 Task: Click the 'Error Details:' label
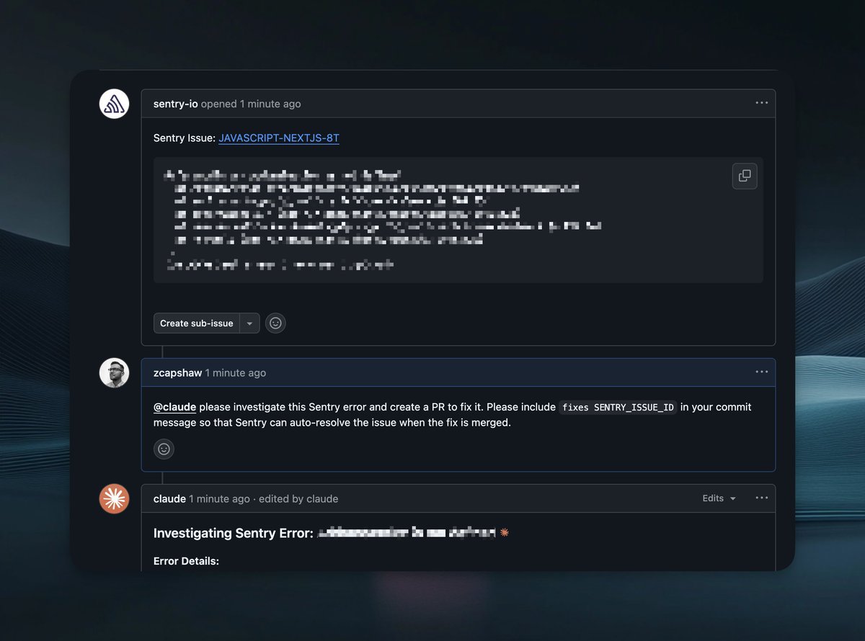pos(186,561)
